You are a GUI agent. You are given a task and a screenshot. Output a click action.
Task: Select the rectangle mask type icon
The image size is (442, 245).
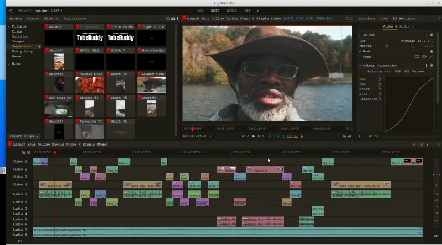[x=417, y=56]
